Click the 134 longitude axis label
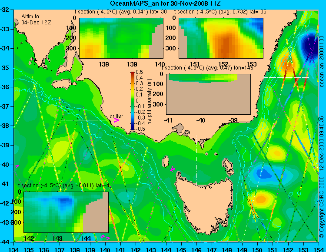Image resolution: width=326 pixels, height=252 pixels. [14, 249]
